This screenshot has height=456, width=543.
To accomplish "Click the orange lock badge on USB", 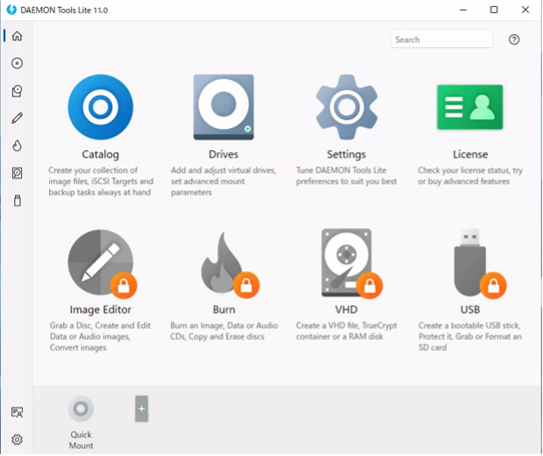I will (493, 285).
